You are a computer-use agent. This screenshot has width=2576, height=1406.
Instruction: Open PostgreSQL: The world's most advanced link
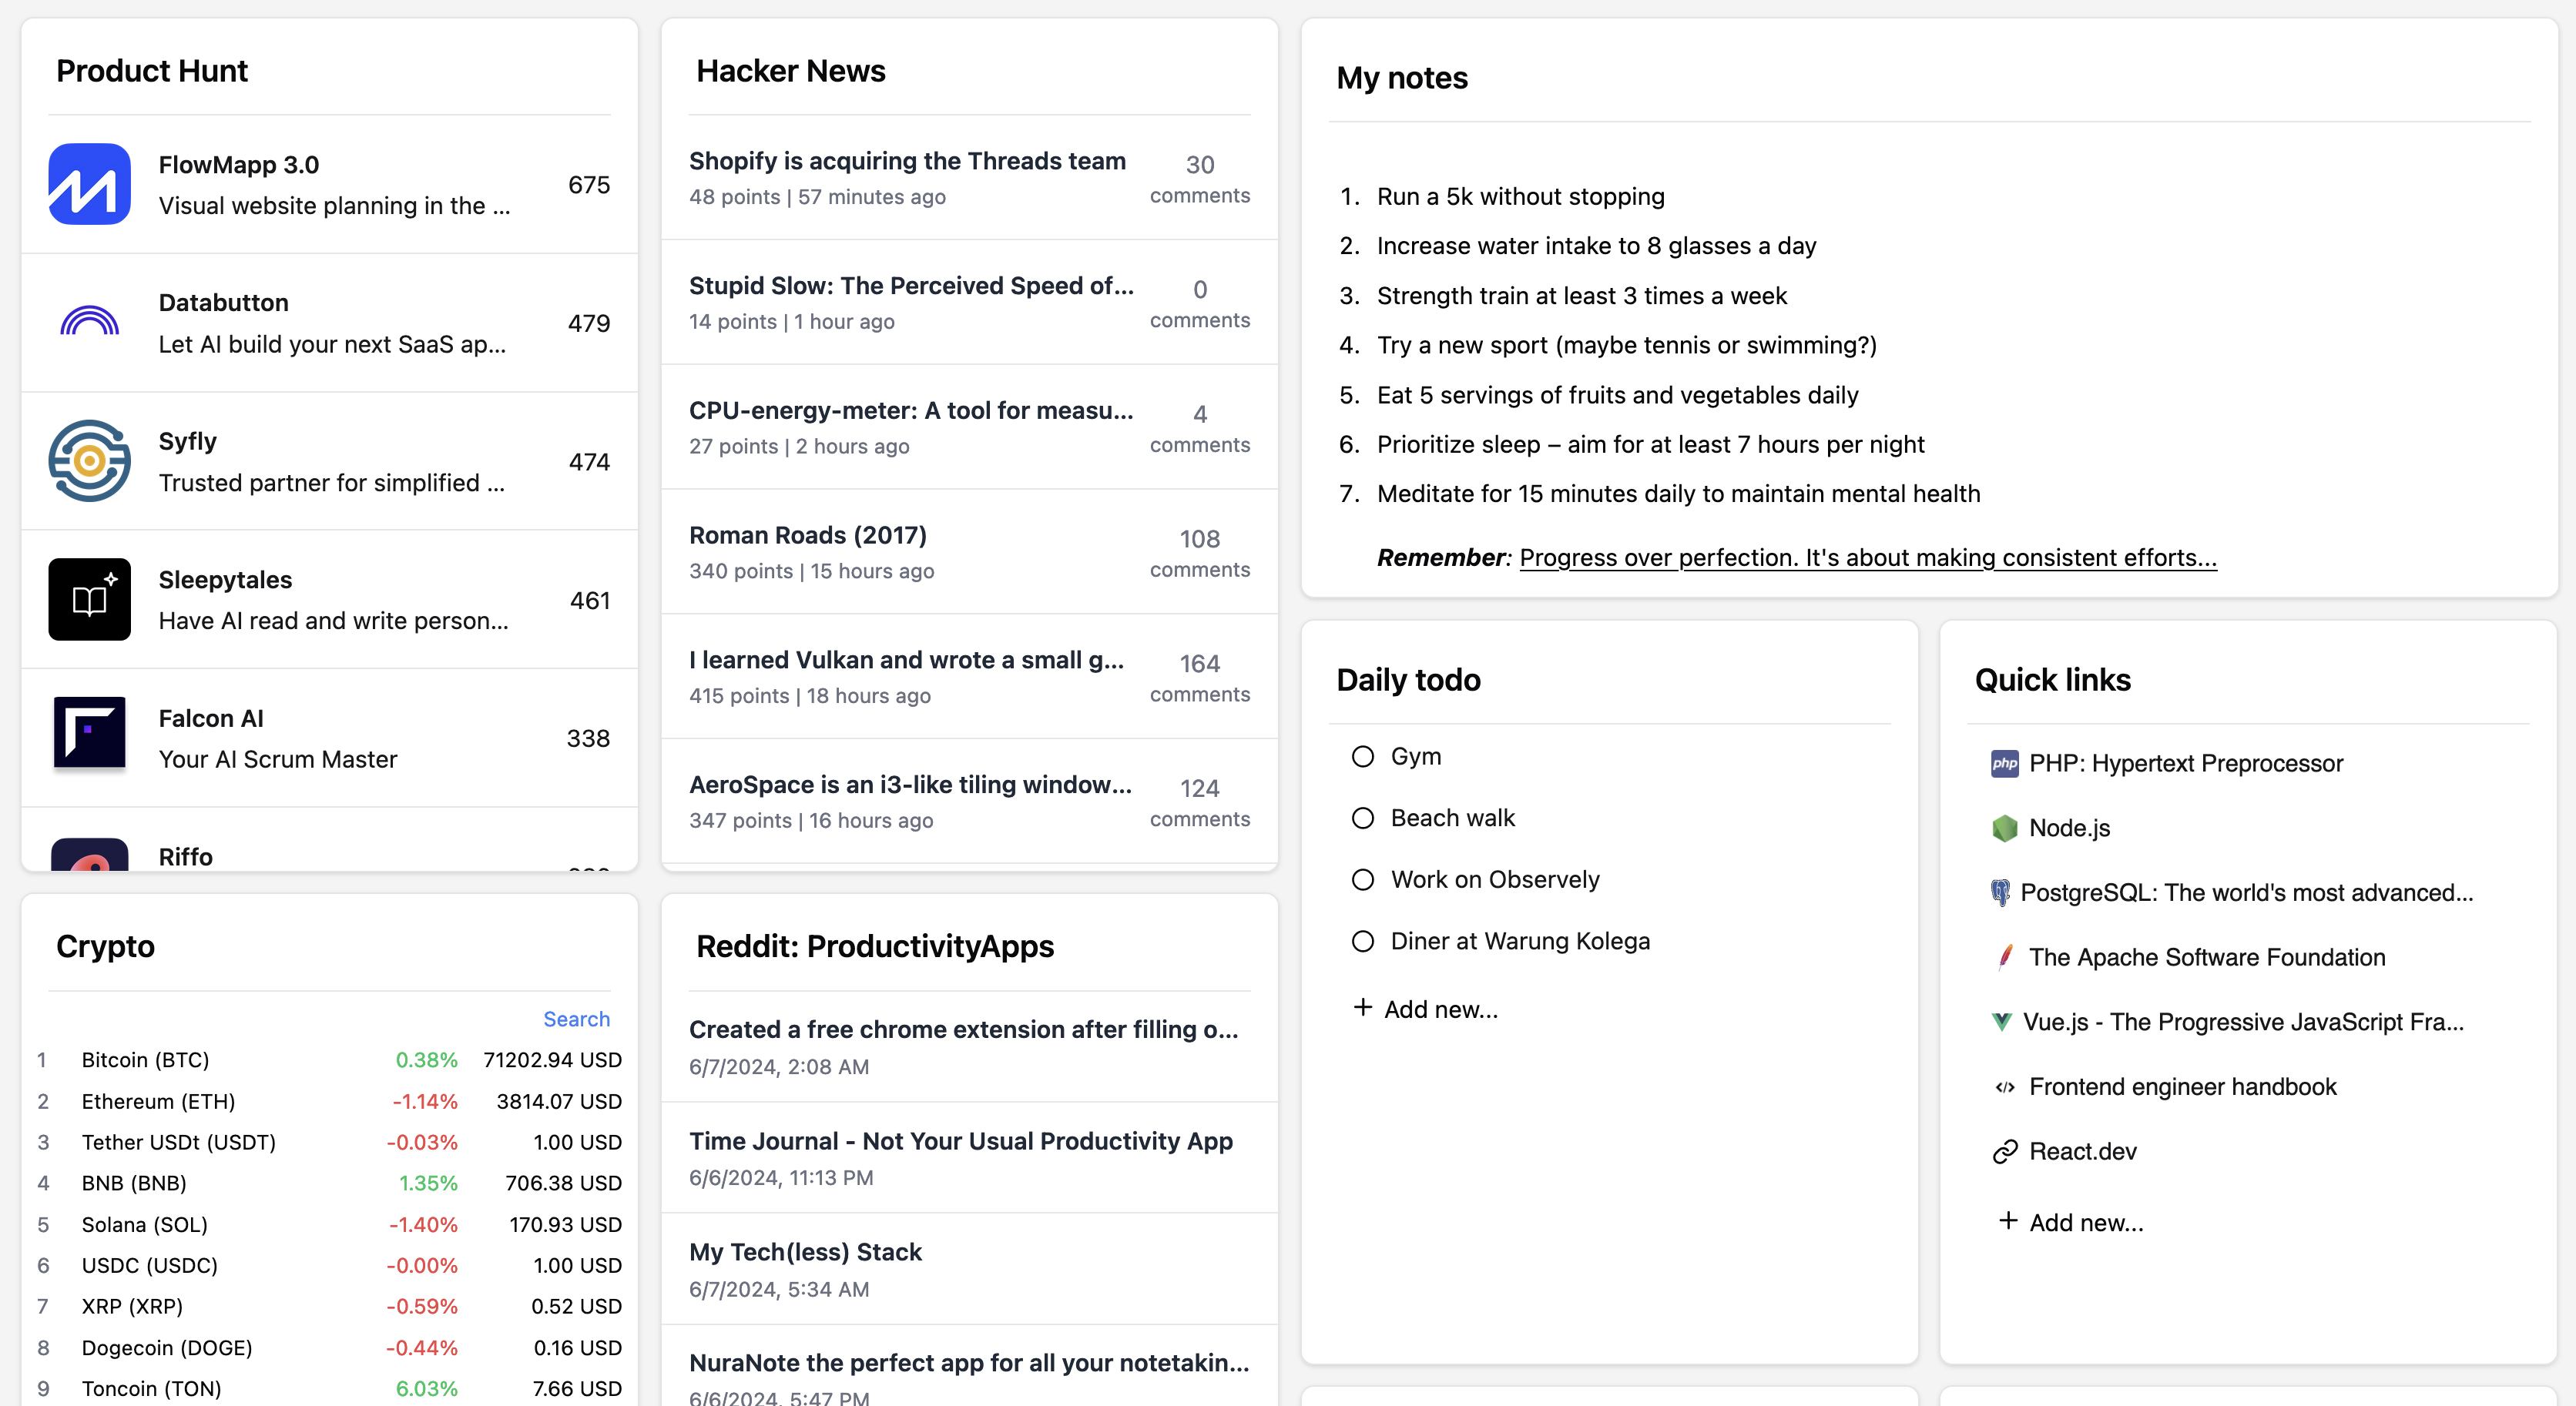[x=2247, y=893]
